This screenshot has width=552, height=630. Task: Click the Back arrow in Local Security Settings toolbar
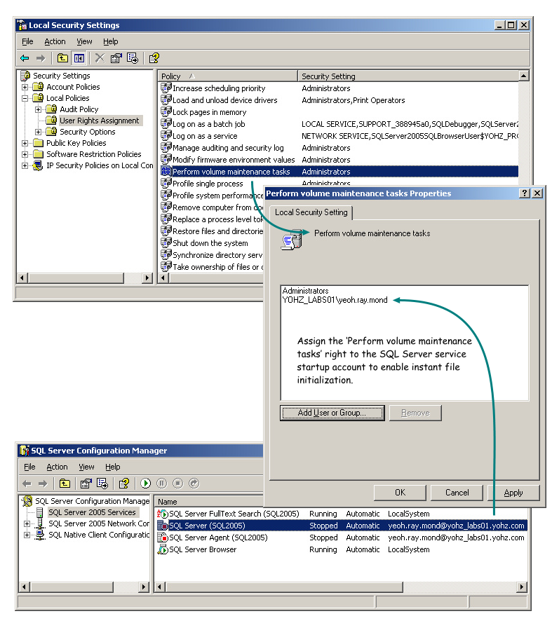click(25, 58)
